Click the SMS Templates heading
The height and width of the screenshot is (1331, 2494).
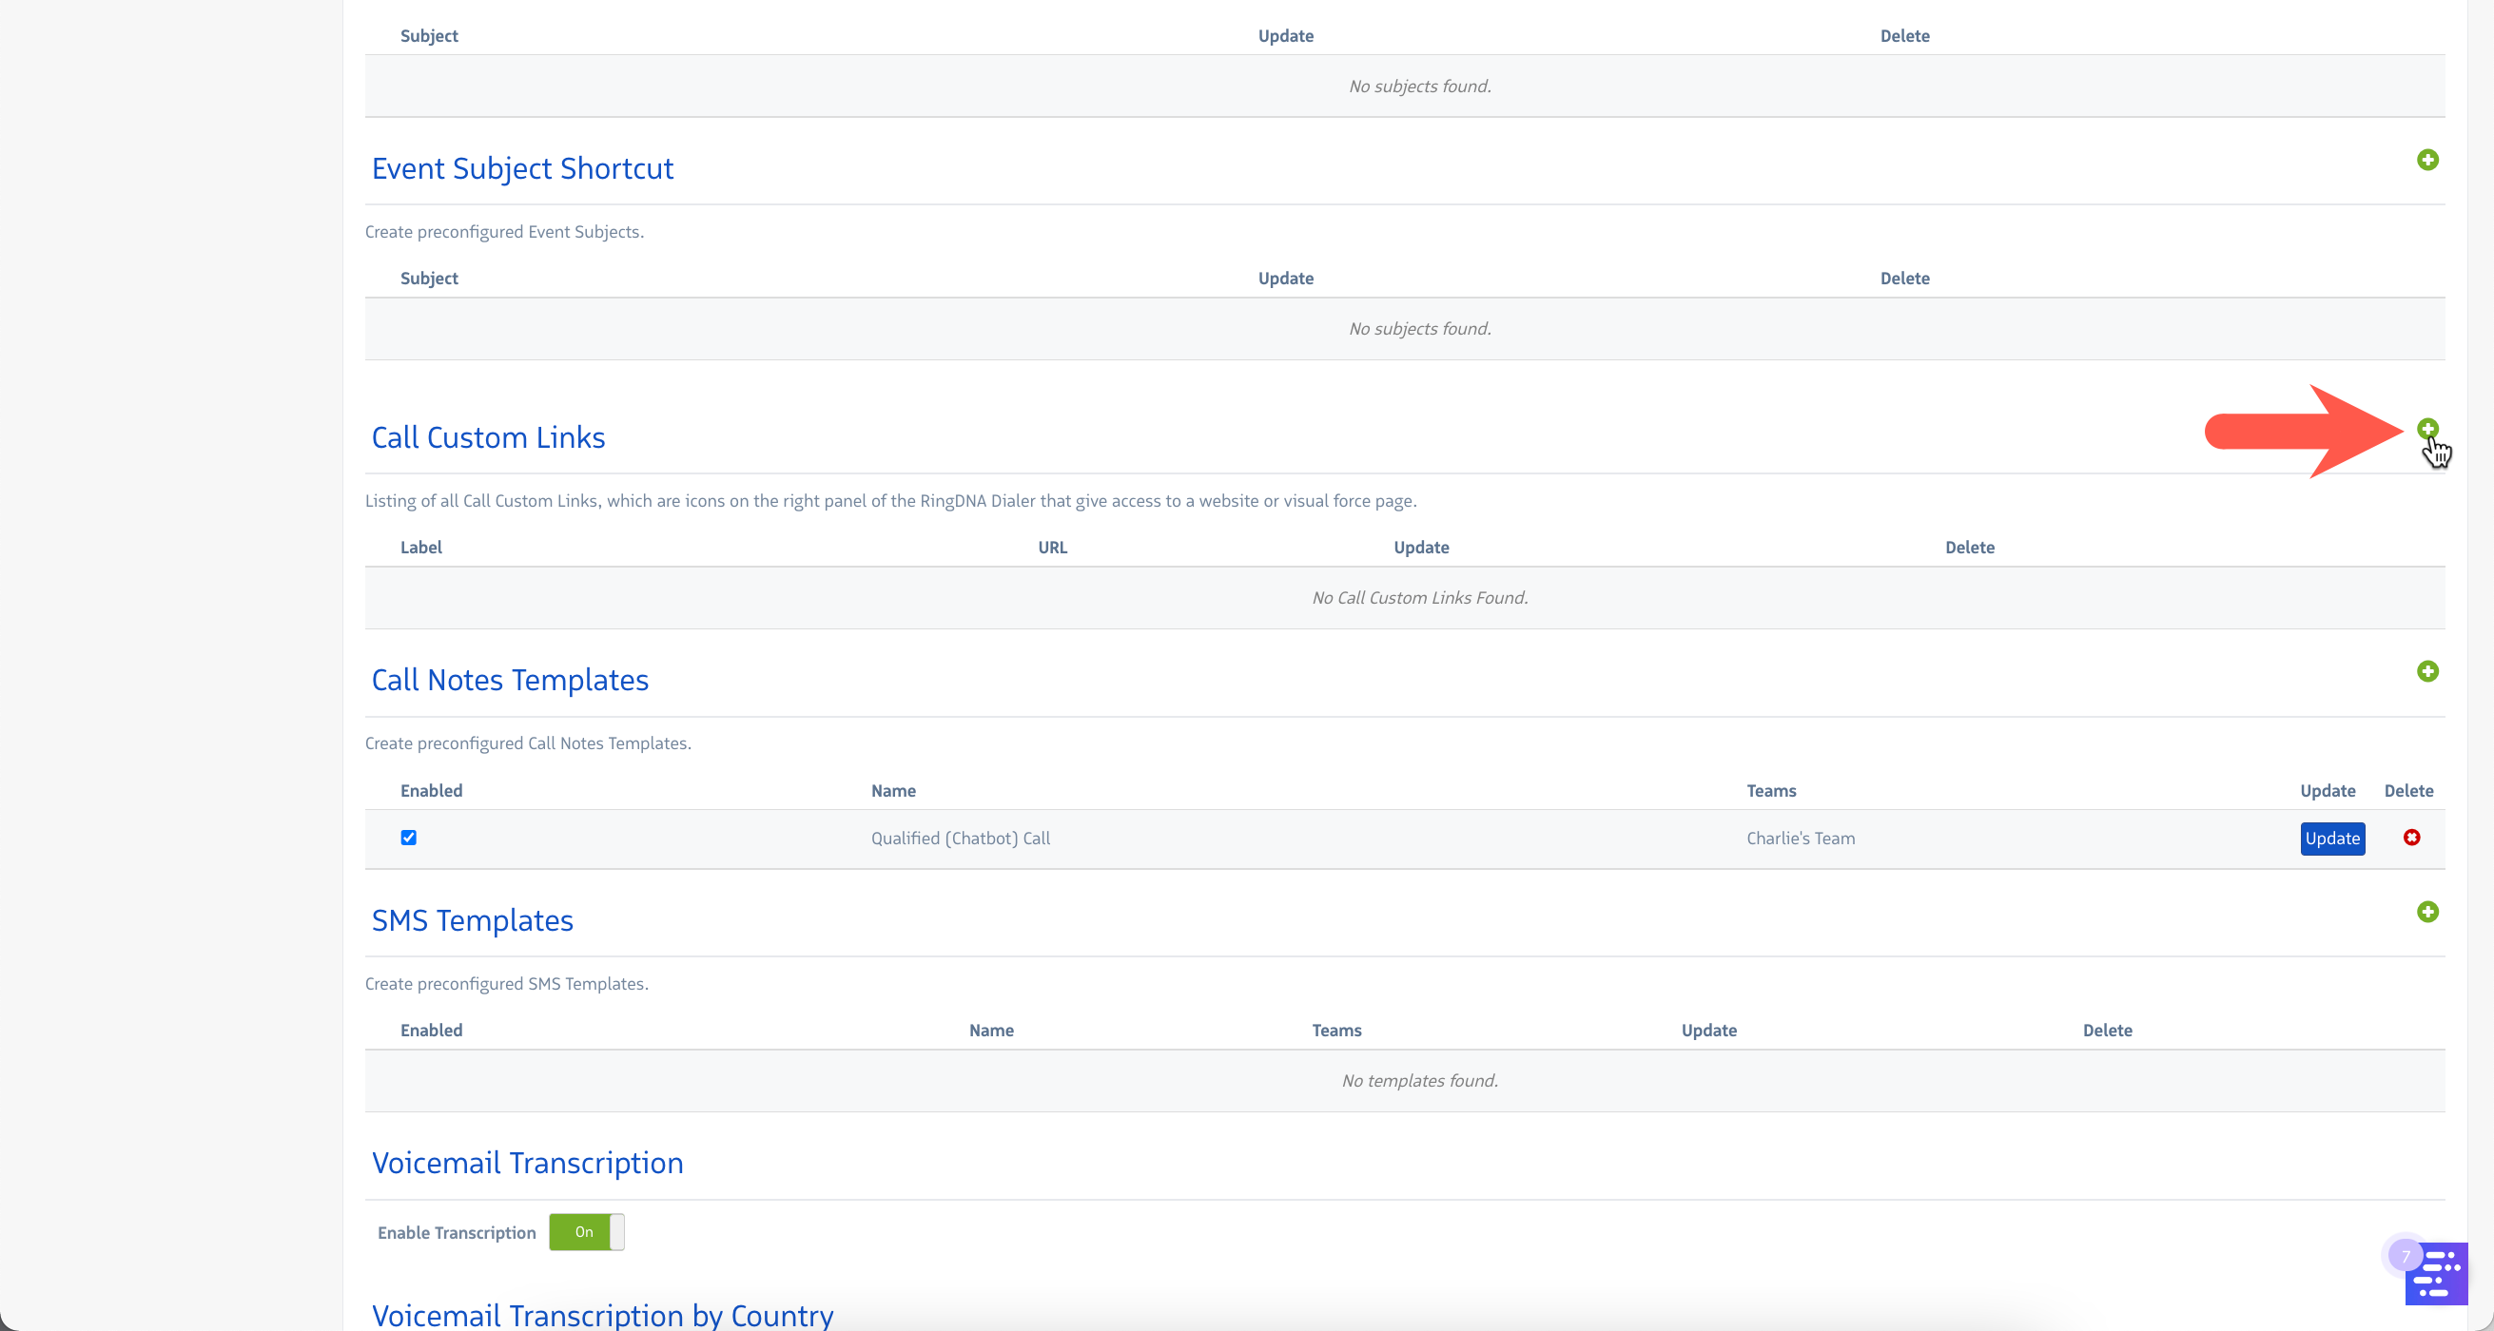point(472,920)
